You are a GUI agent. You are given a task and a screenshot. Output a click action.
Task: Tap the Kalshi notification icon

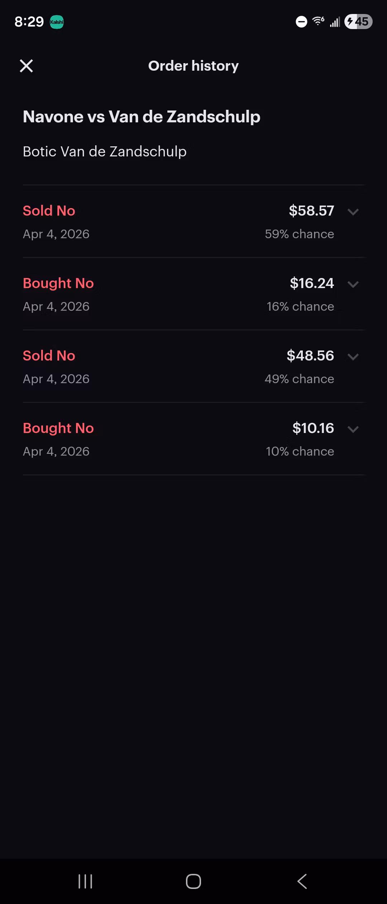[x=57, y=22]
